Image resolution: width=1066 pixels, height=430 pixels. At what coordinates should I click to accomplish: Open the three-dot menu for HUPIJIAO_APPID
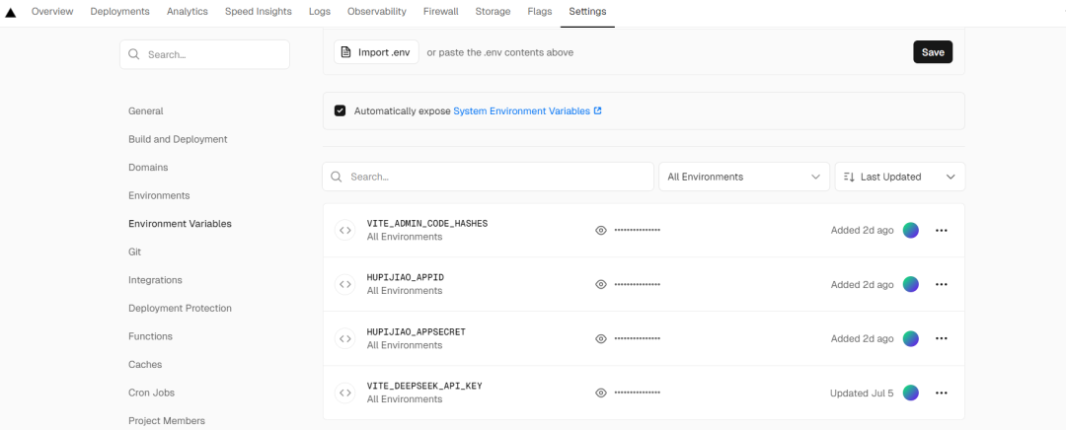click(x=942, y=285)
